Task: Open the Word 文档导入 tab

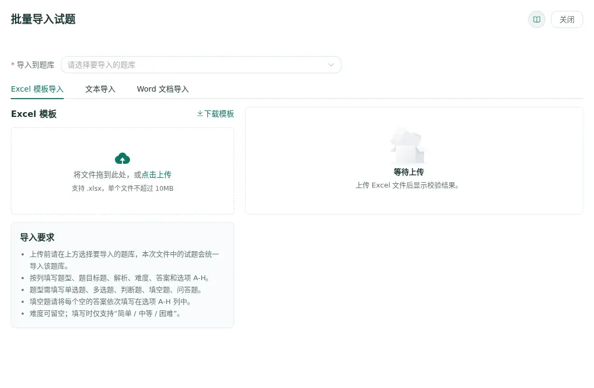Action: click(162, 89)
